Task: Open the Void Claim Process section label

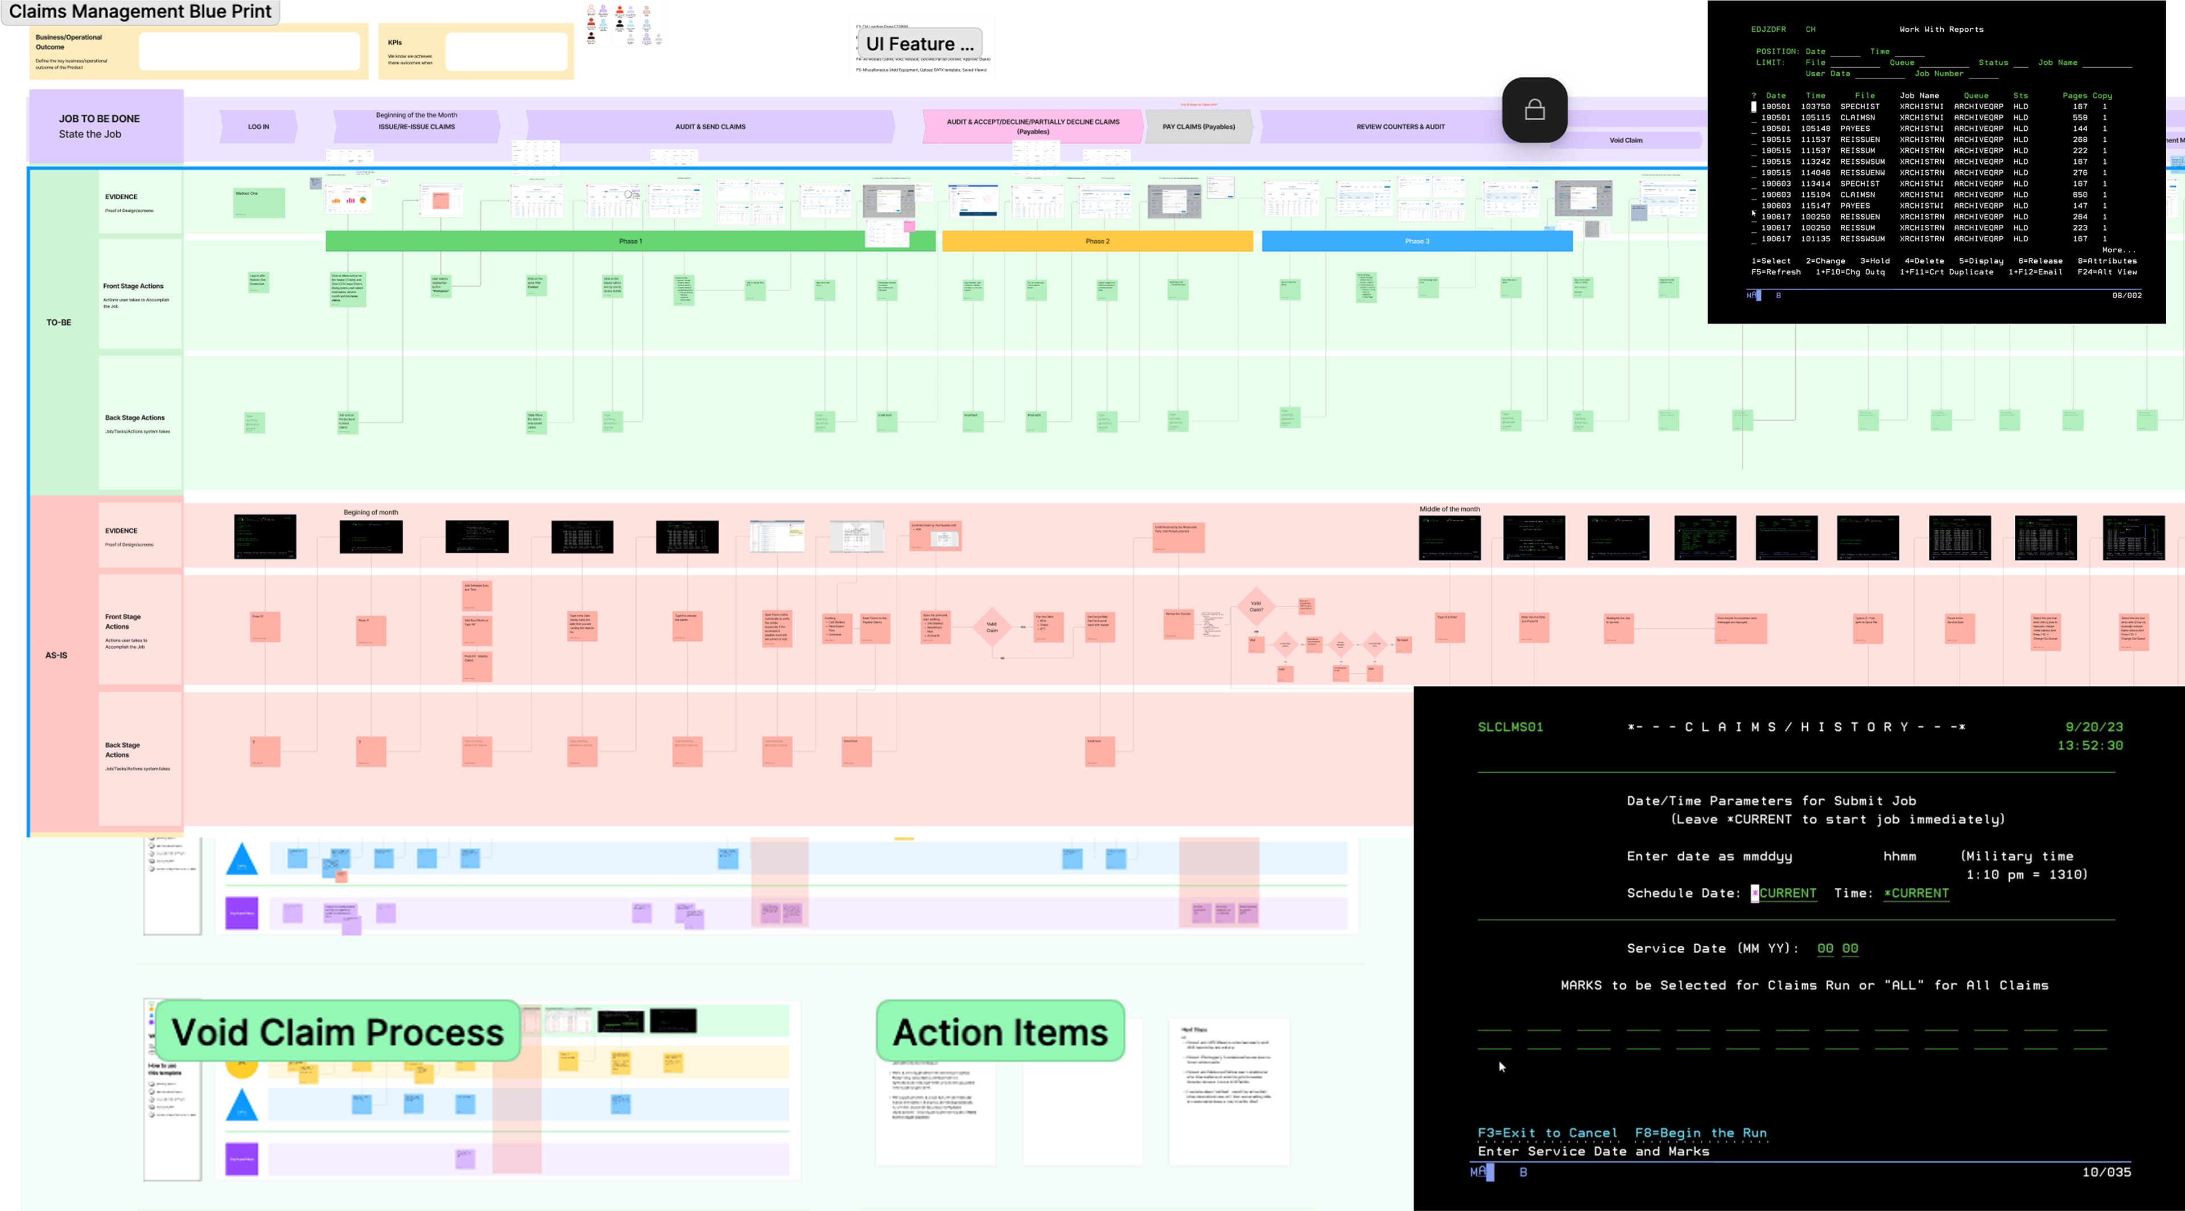Action: 337,1031
